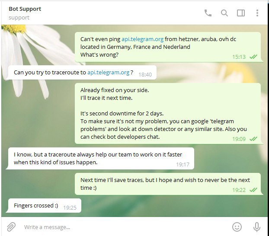This screenshot has width=269, height=236.
Task: Click the 'Fingers crossed :)' message
Action: point(45,205)
